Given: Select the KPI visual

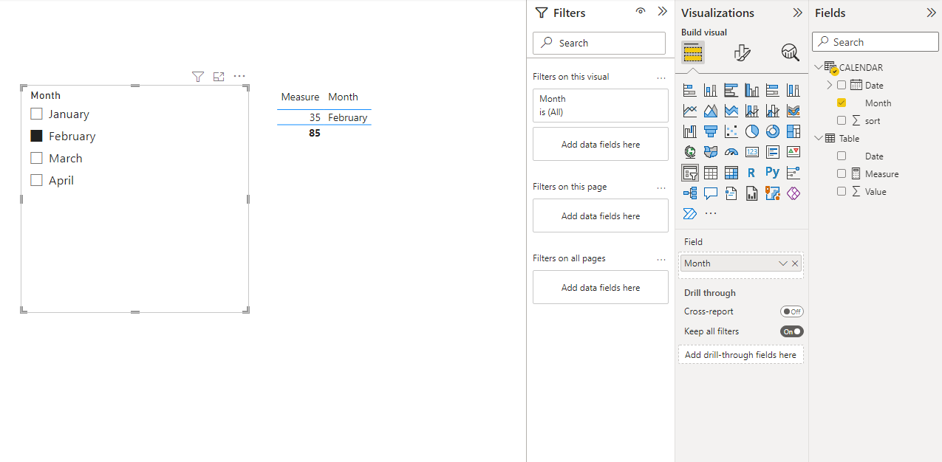Looking at the screenshot, I should (793, 152).
